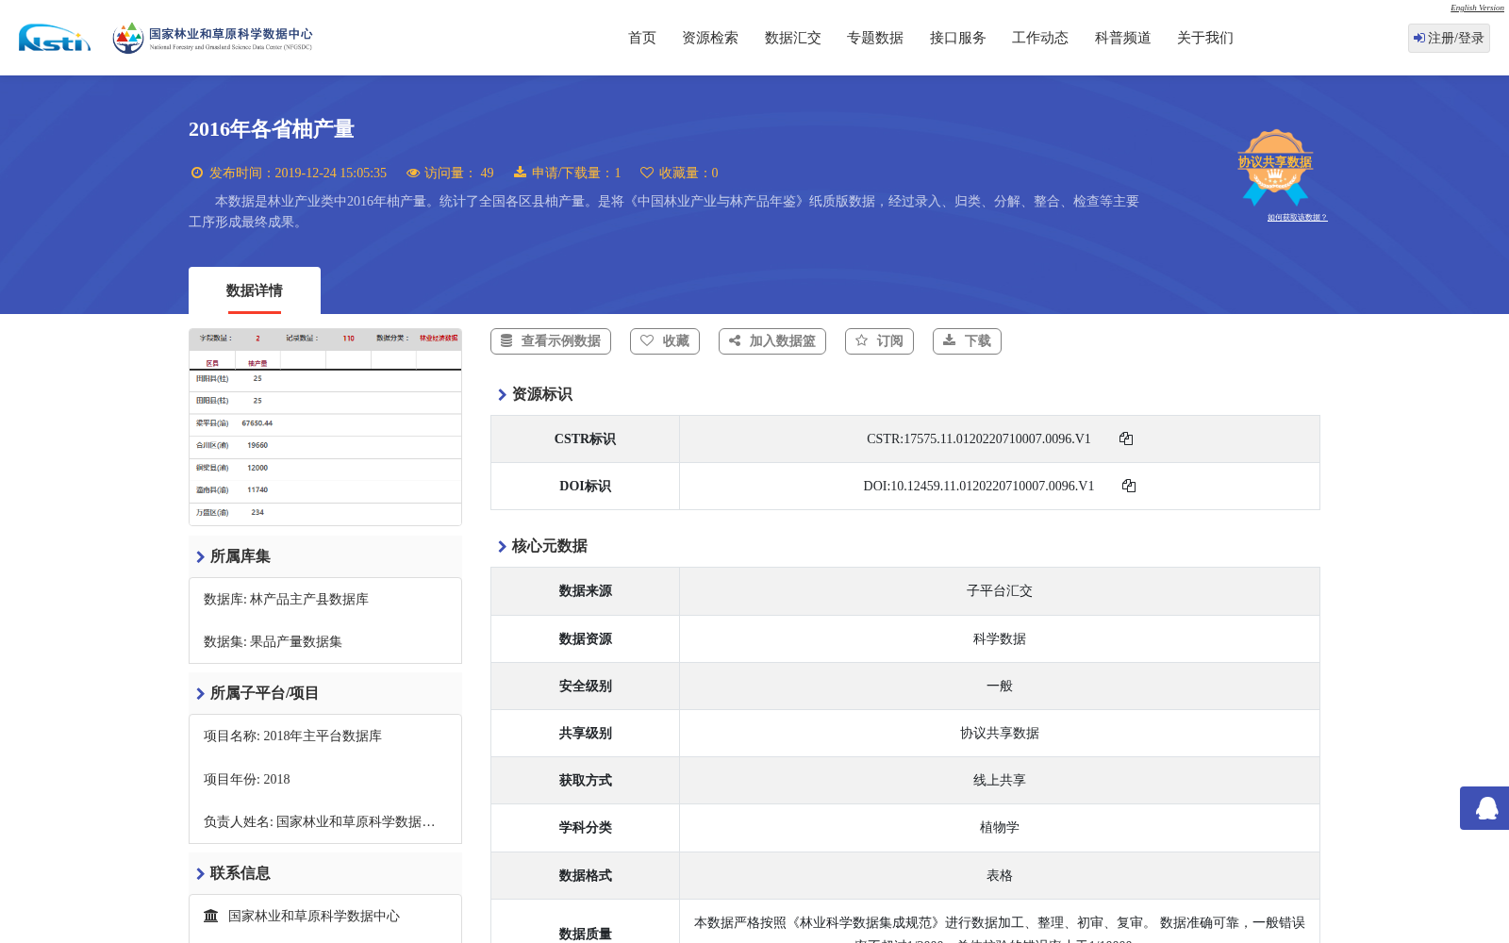Click the eye icon beside 访问量
Viewport: 1509px width, 943px height.
[413, 173]
